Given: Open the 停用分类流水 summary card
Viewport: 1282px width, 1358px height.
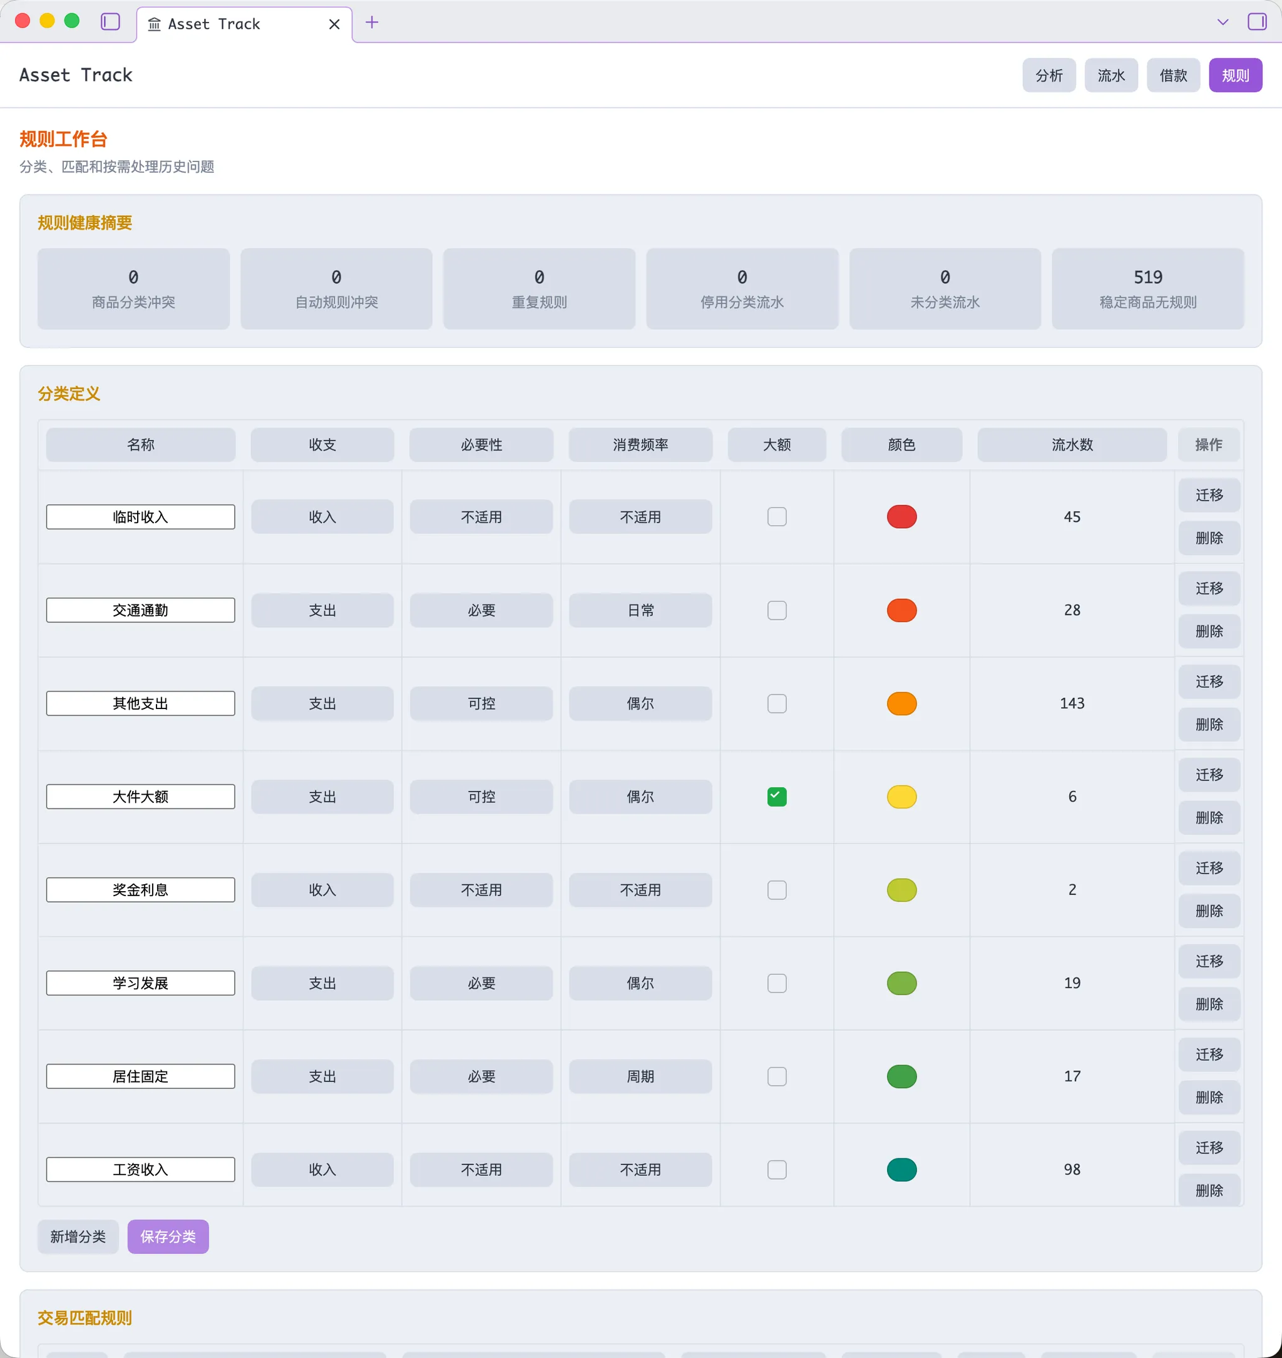Looking at the screenshot, I should (x=742, y=289).
